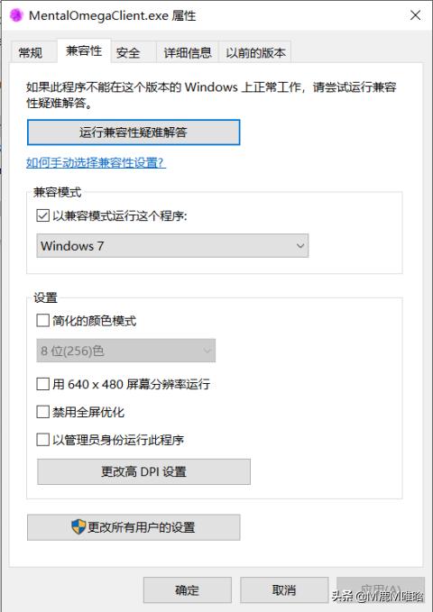The height and width of the screenshot is (612, 433).
Task: Click 更改高 DPI 设置 button
Action: (143, 471)
